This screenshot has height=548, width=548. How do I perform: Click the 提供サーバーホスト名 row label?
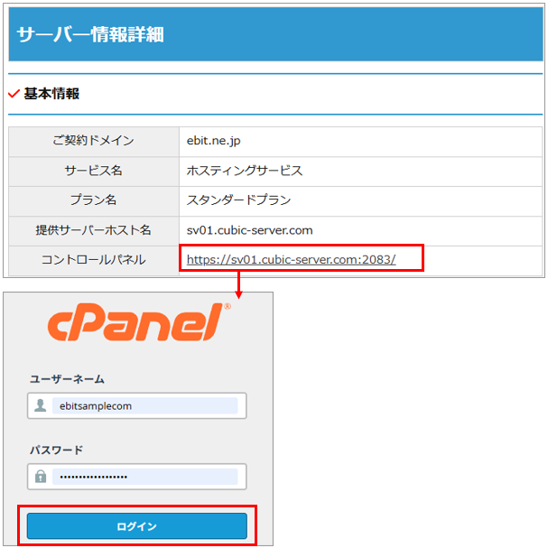[x=93, y=230]
